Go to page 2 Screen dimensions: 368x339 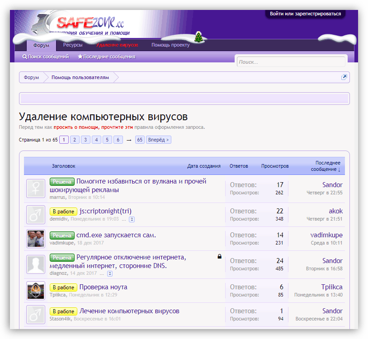click(x=75, y=140)
